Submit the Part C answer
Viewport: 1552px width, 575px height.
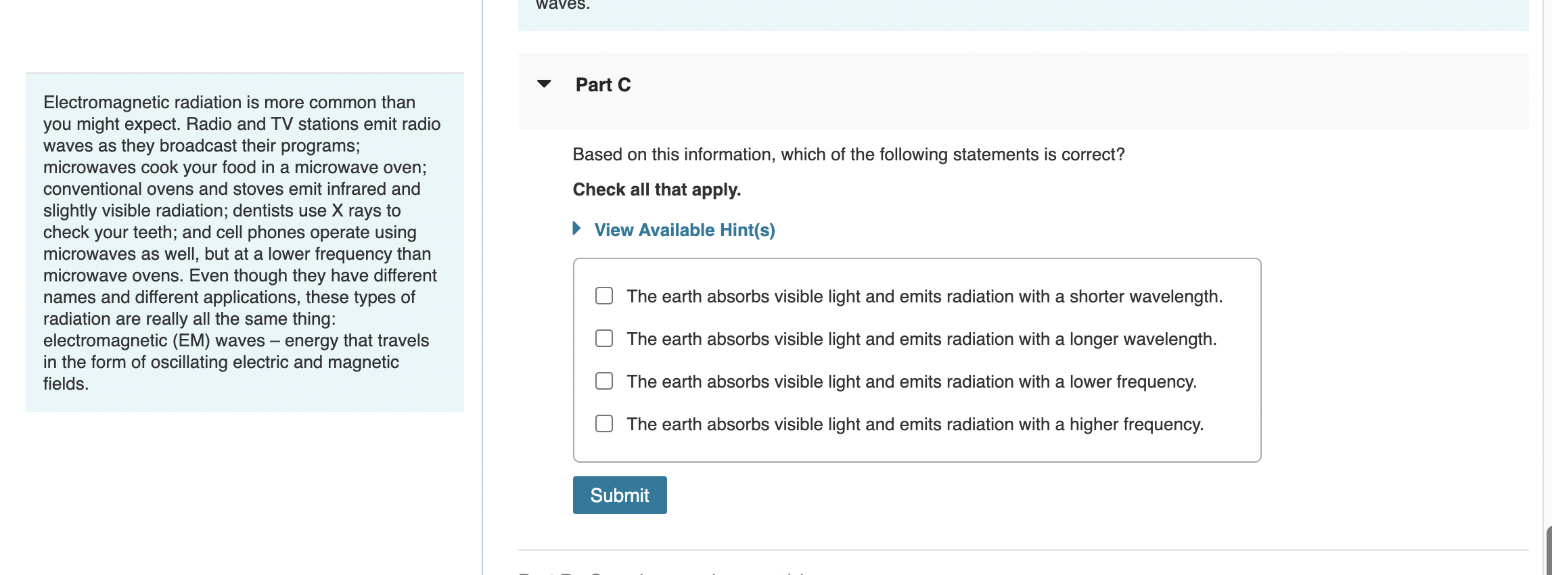click(620, 495)
